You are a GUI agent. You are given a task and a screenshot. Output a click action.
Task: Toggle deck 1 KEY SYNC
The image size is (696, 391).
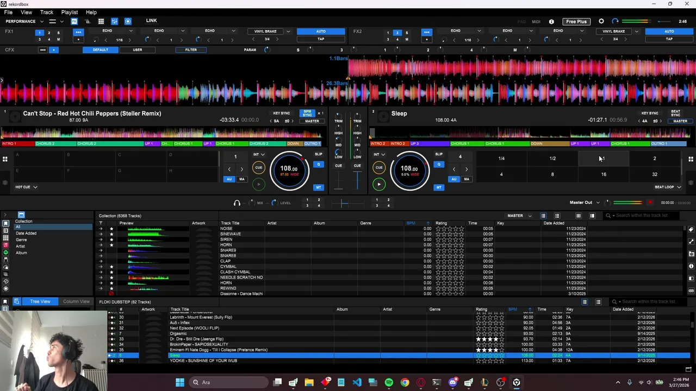point(282,113)
